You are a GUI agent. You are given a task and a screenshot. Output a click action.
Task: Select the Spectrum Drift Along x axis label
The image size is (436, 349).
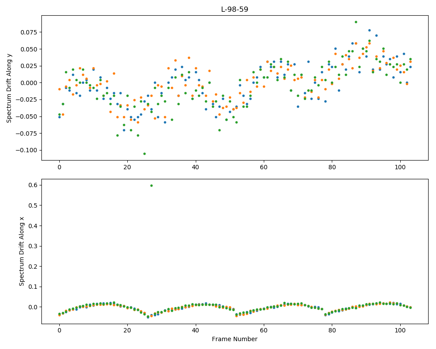click(x=21, y=252)
